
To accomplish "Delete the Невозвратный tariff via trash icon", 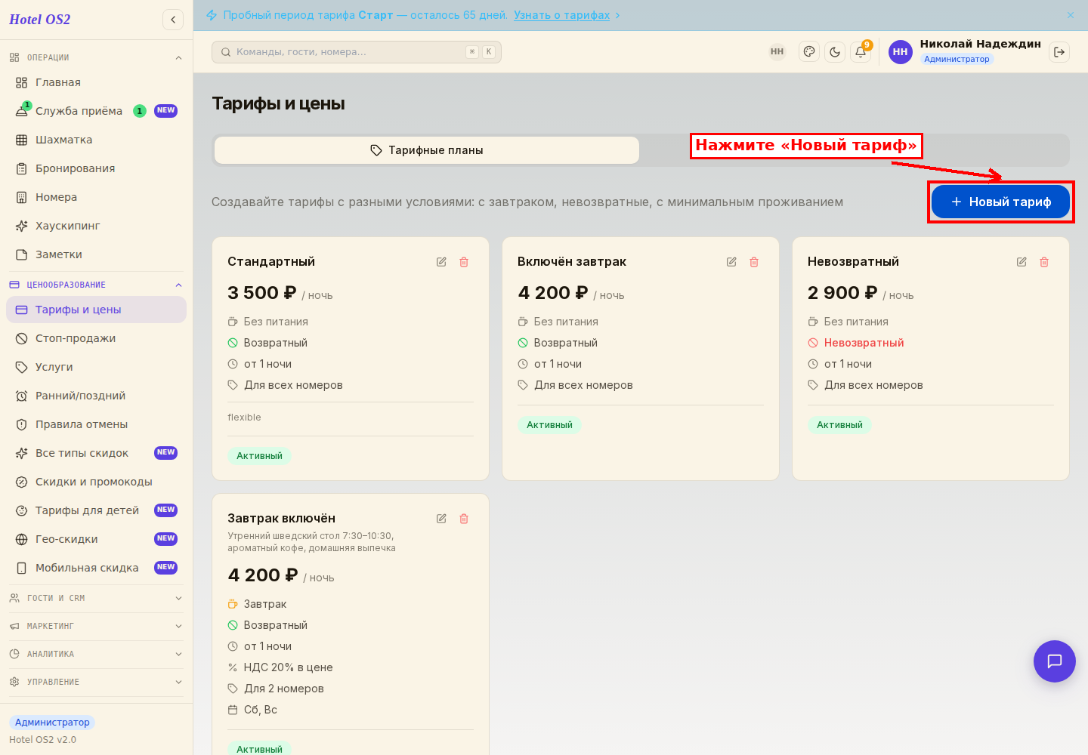I will [1044, 262].
